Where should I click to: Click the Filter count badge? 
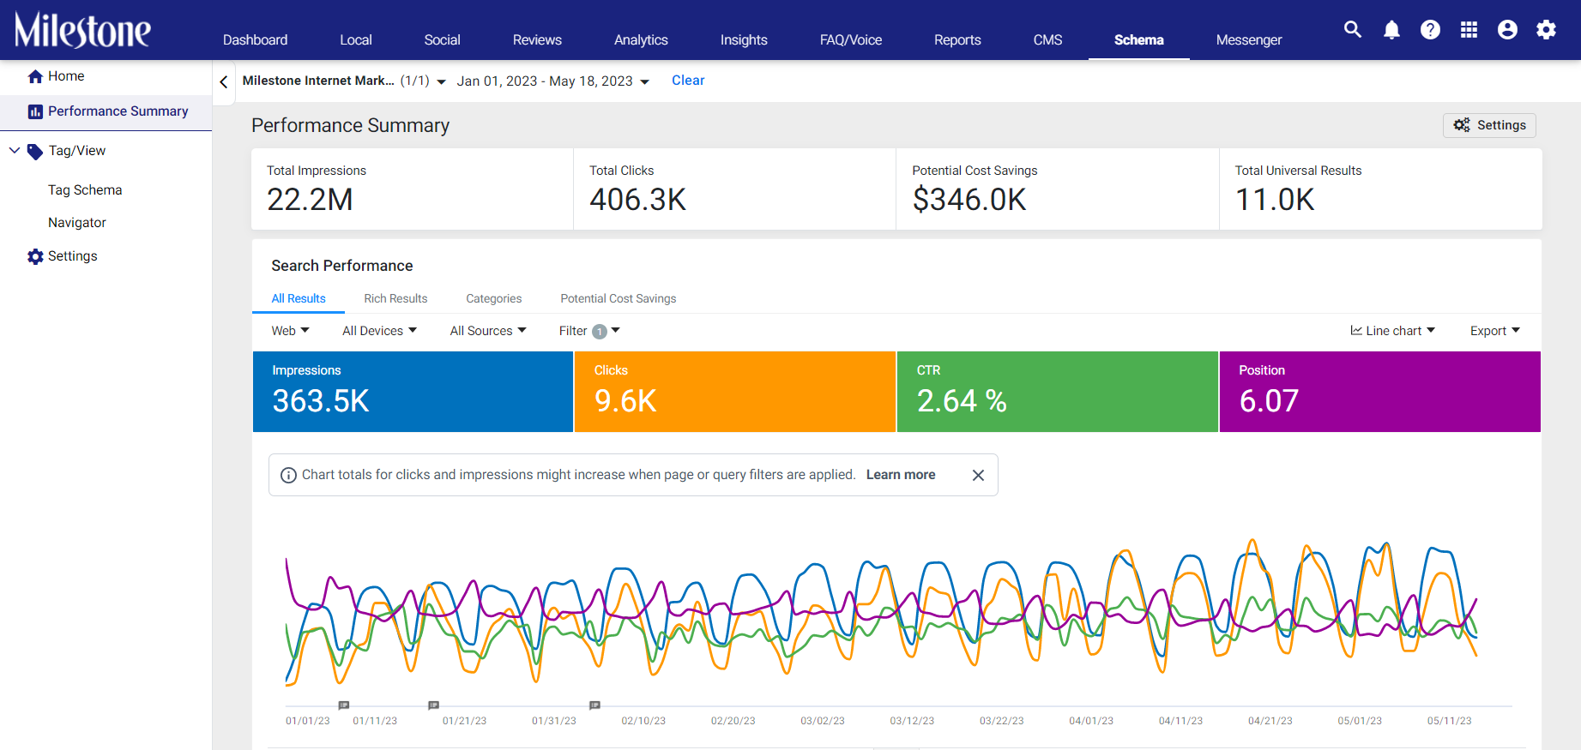(600, 332)
